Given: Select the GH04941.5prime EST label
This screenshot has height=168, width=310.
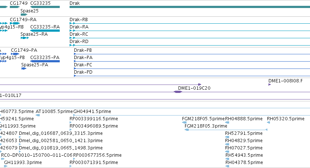Looking at the screenshot, I should [92, 112].
